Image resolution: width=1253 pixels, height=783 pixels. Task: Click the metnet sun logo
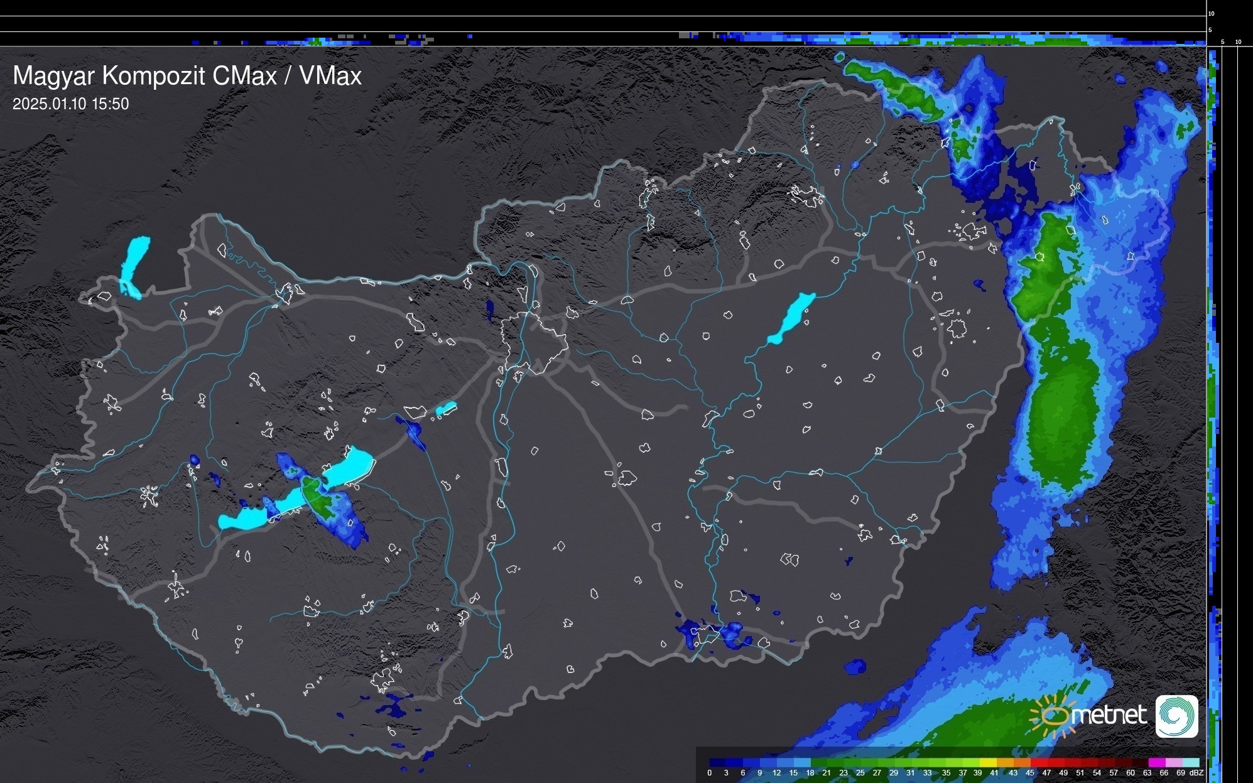1055,716
